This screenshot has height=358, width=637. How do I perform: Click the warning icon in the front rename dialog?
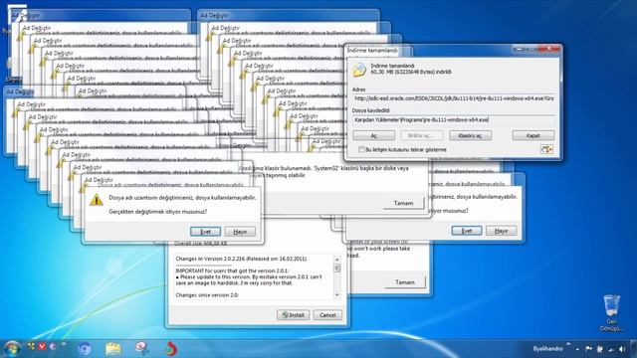pos(97,200)
